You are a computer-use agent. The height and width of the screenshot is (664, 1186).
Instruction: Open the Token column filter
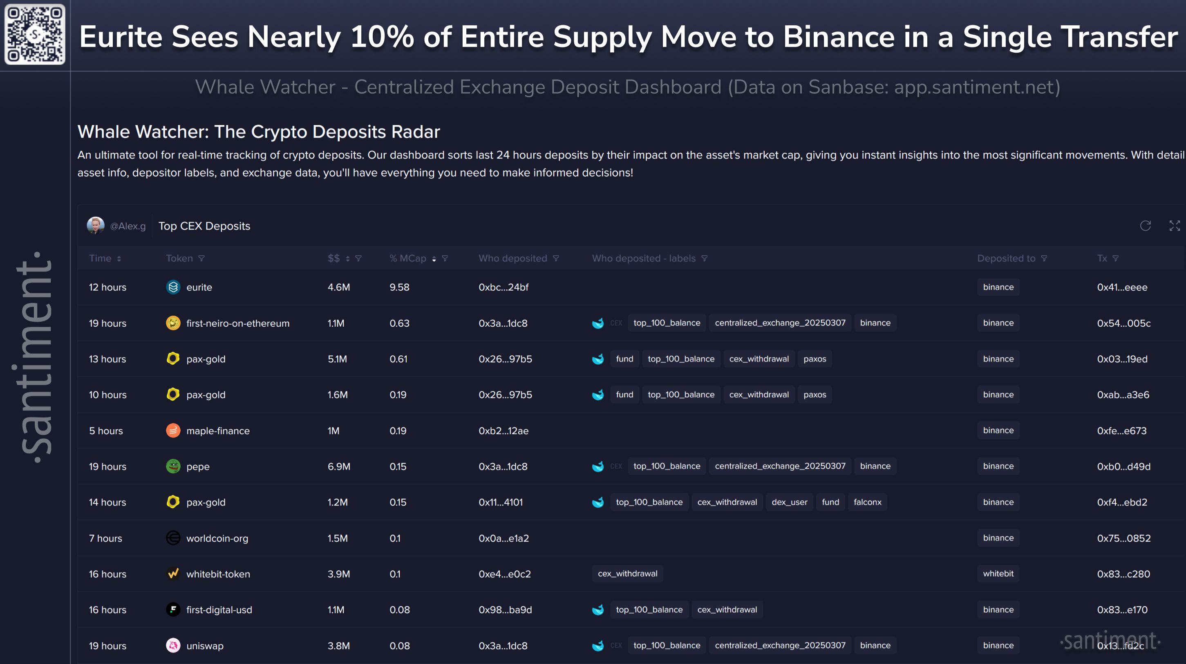click(201, 259)
